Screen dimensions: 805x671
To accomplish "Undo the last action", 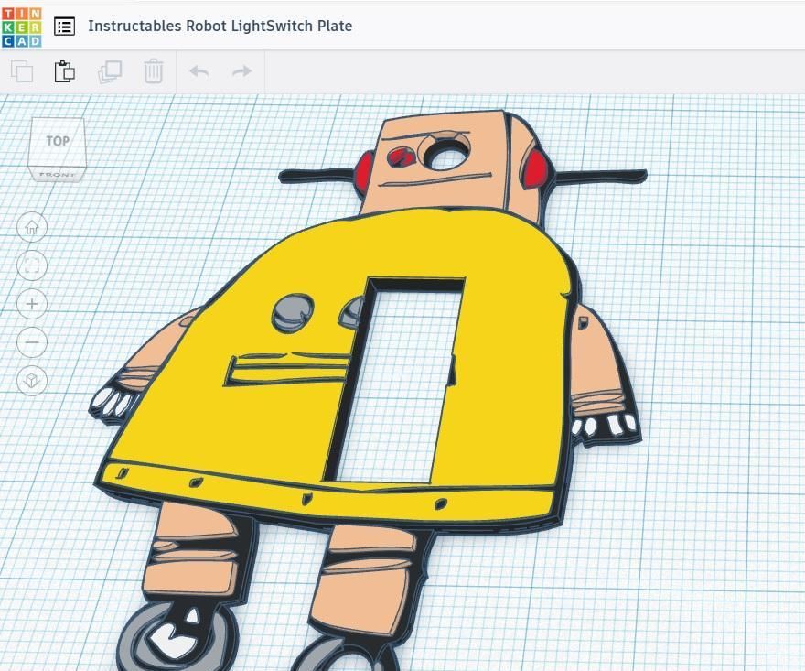I will [x=199, y=70].
